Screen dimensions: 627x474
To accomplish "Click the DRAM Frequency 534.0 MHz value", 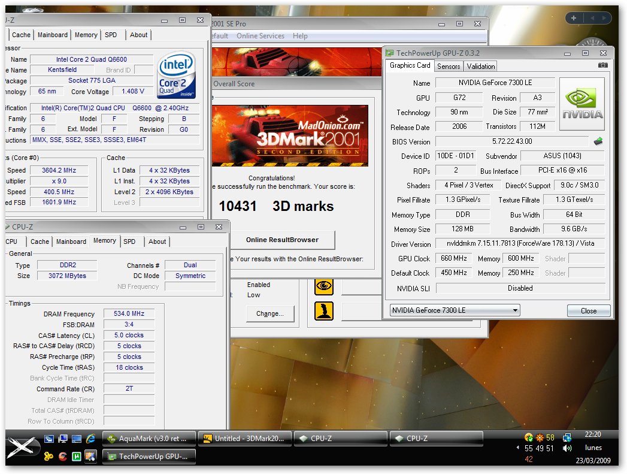I will (x=129, y=313).
